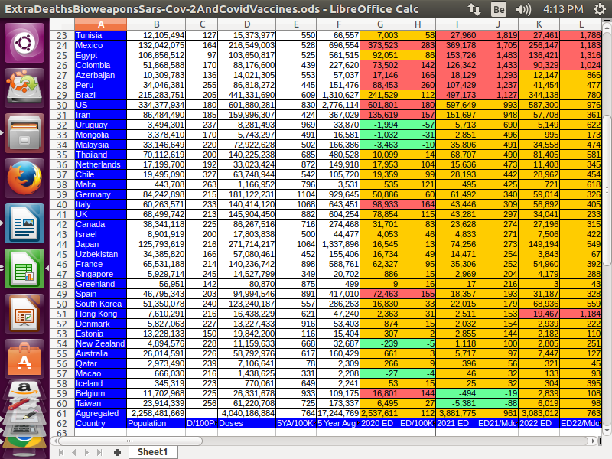
Task: Click the network connection indicator icon
Action: (474, 9)
